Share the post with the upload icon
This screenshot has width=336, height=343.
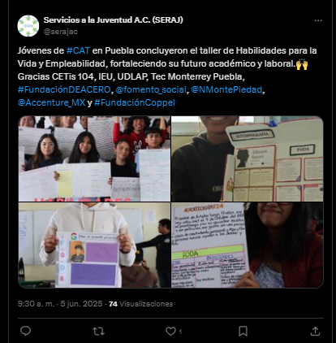click(x=315, y=331)
